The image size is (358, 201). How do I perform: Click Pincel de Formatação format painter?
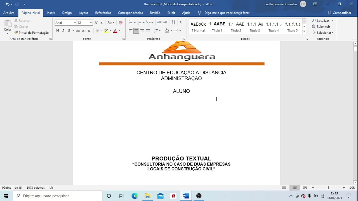(x=32, y=33)
